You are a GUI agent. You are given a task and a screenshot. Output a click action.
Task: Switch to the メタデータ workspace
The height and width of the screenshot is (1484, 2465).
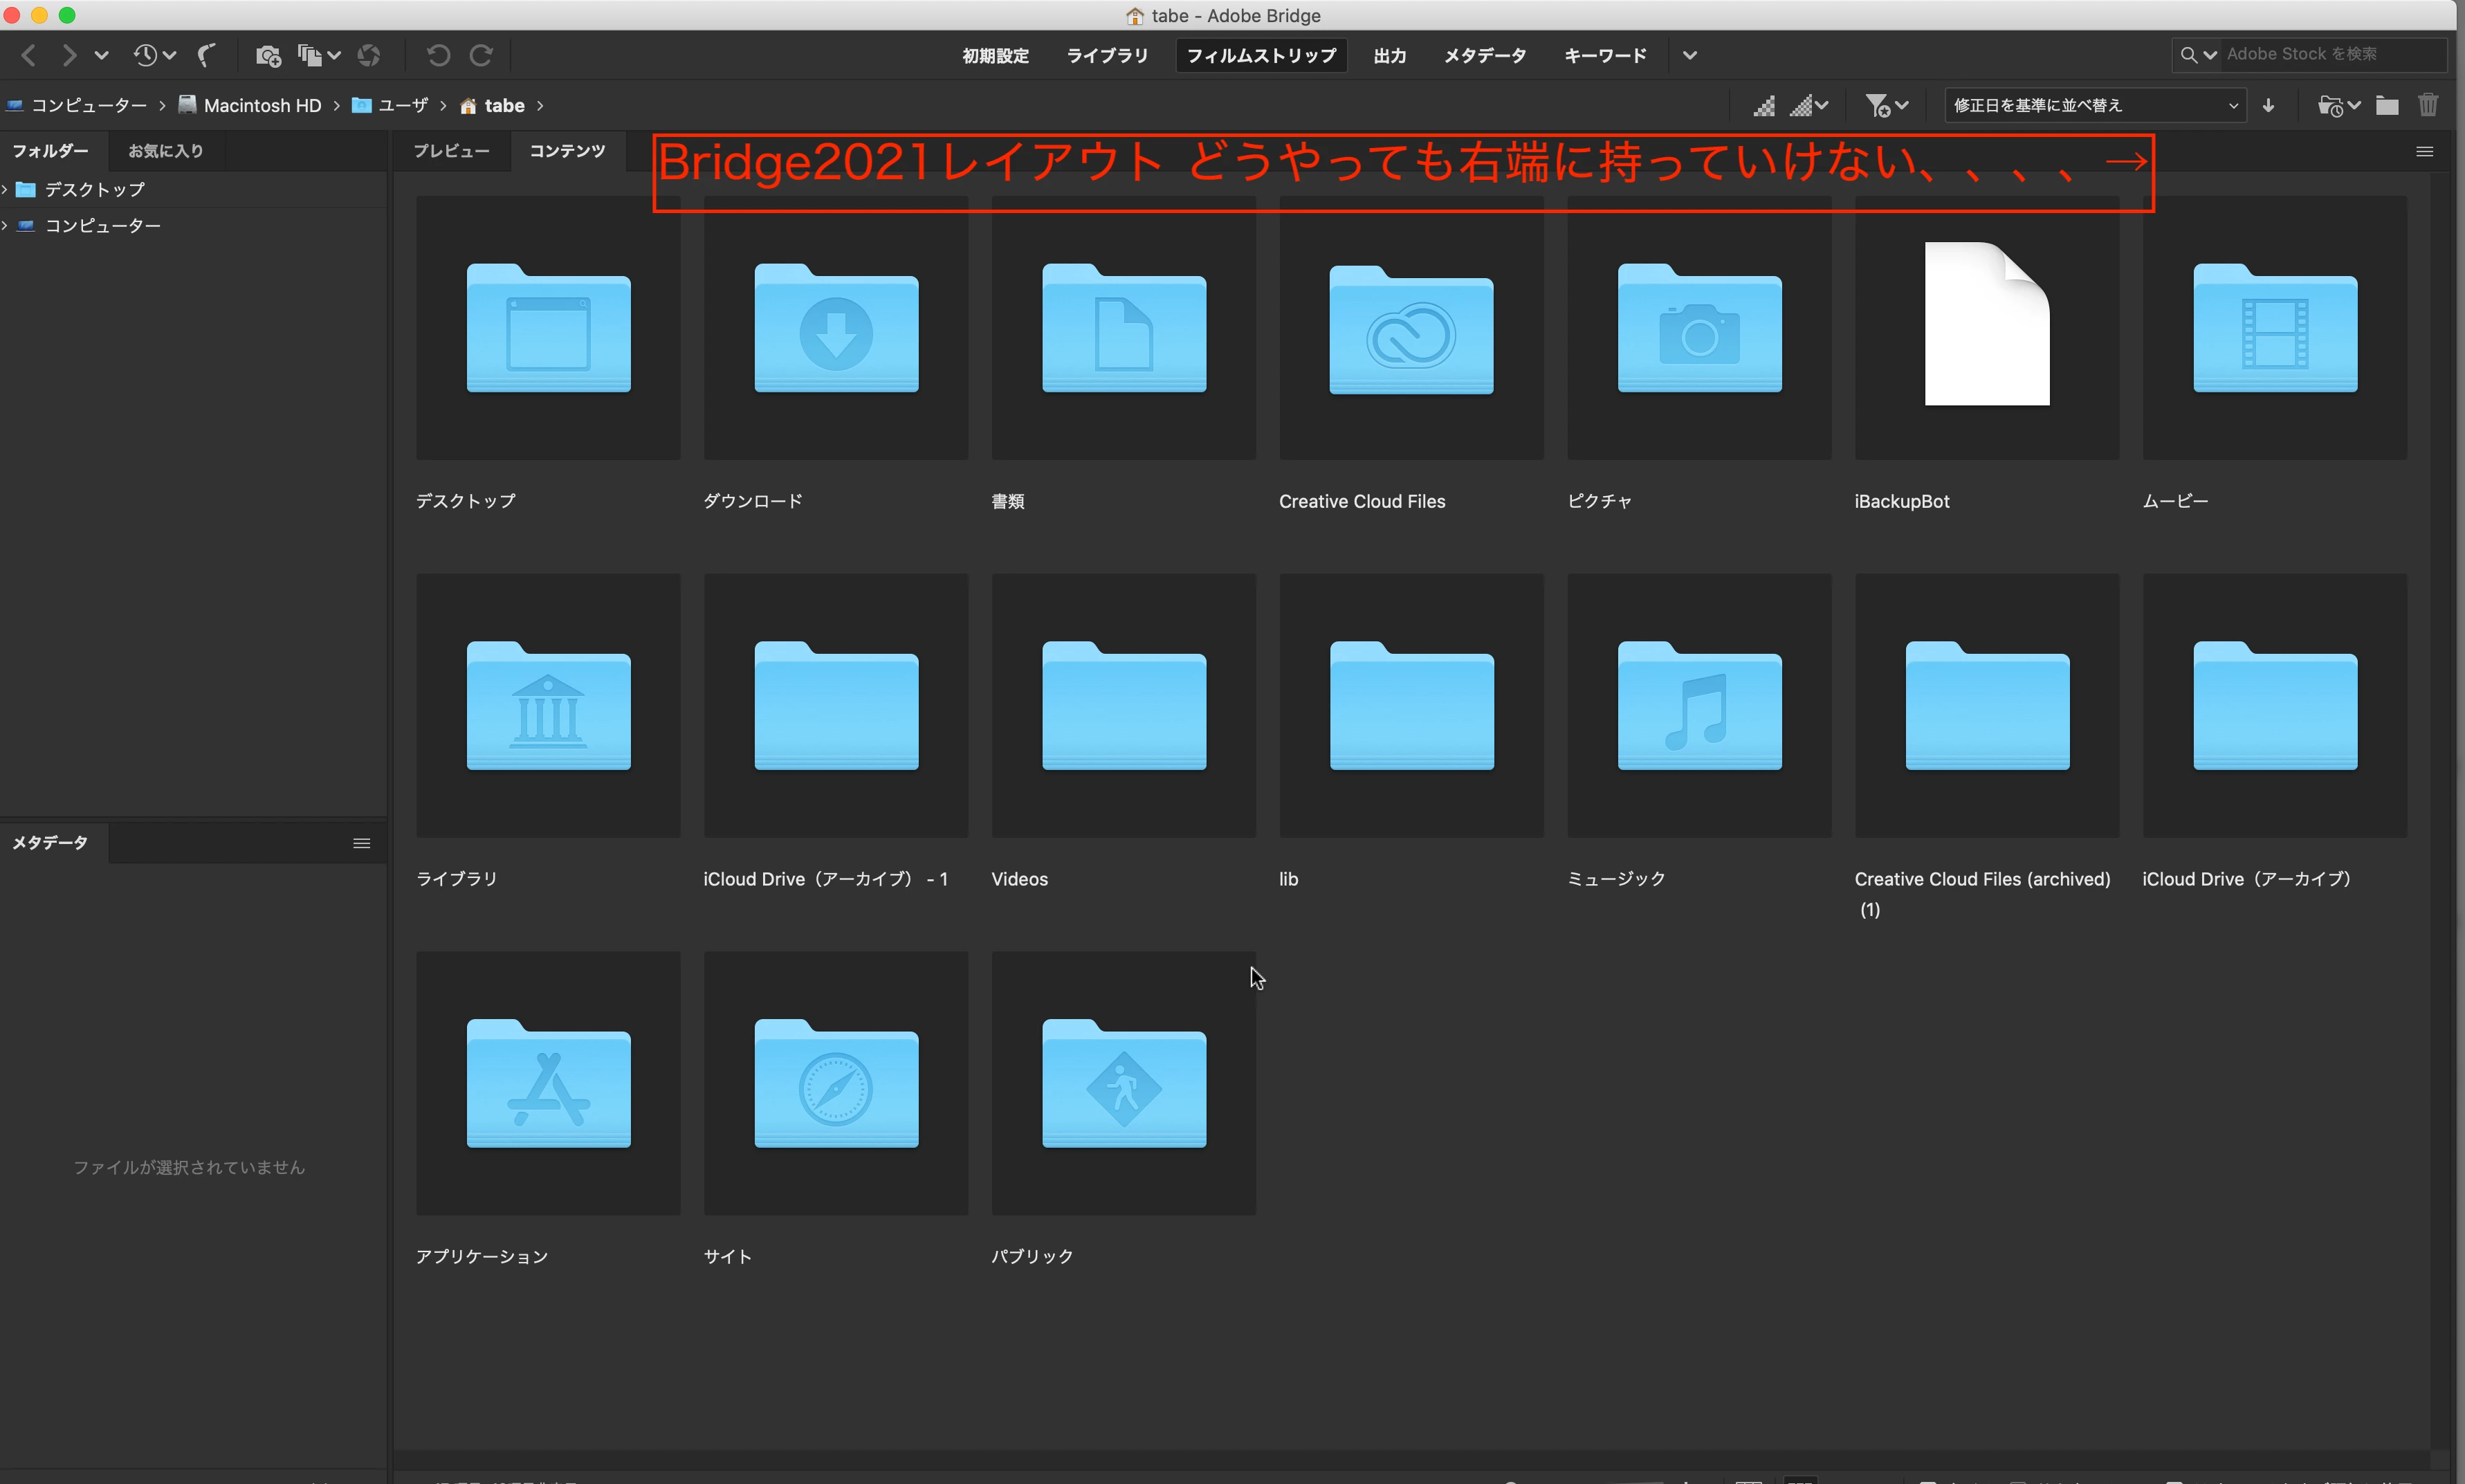point(1484,56)
